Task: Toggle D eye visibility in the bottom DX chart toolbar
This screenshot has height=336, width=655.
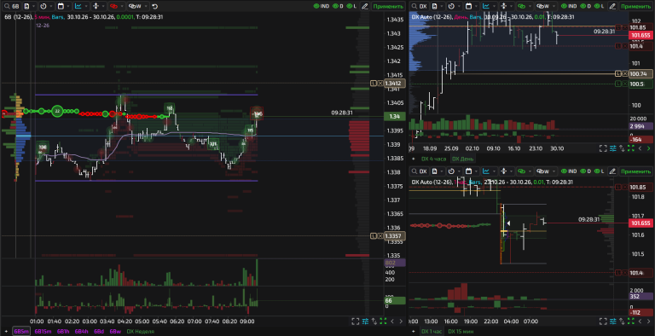Action: (x=585, y=171)
